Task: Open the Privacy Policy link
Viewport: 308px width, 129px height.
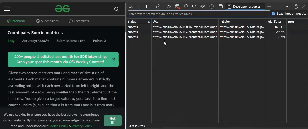Action: click(x=82, y=126)
